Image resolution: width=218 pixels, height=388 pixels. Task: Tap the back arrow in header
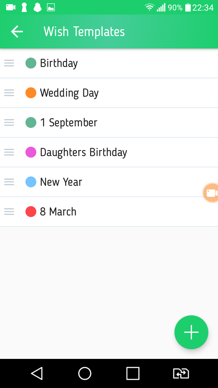click(x=17, y=32)
